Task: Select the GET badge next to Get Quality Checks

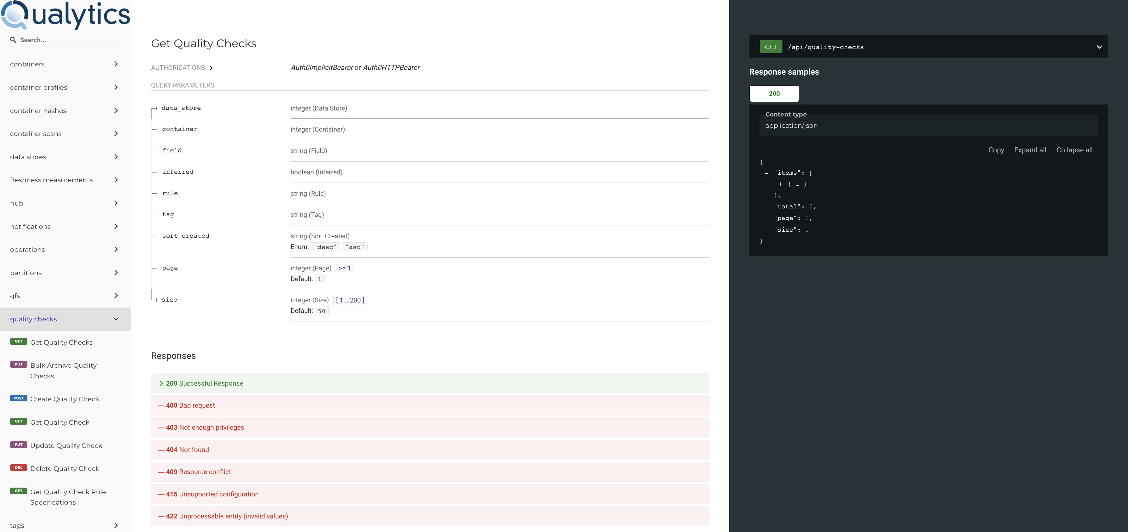Action: [18, 341]
